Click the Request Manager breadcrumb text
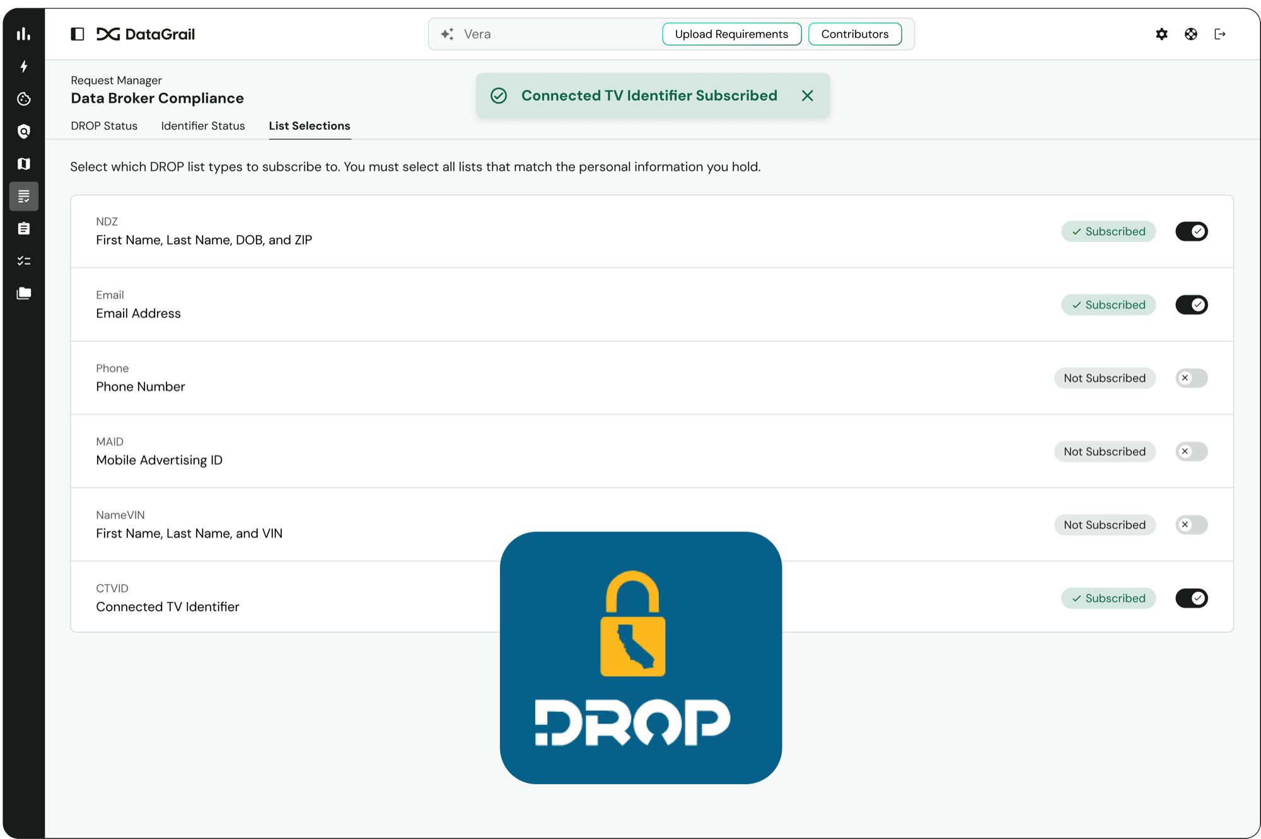The width and height of the screenshot is (1261, 839). pyautogui.click(x=116, y=80)
